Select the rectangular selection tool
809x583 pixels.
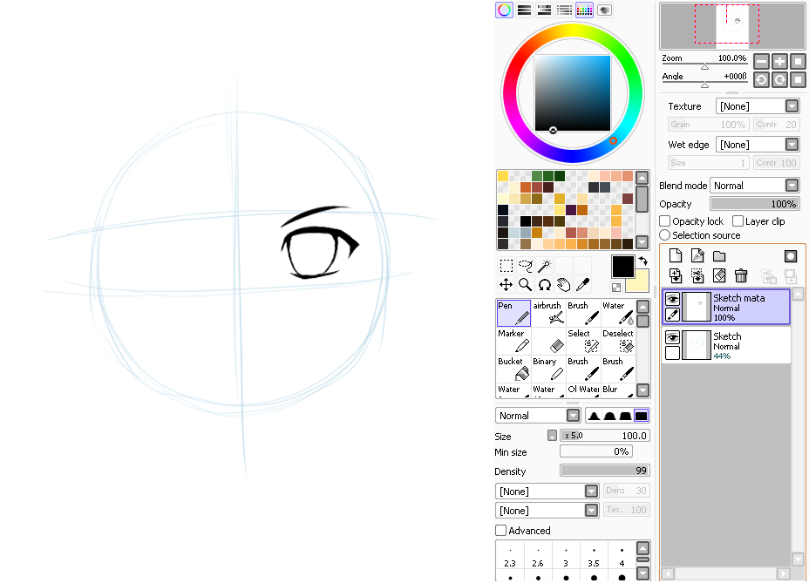(x=506, y=266)
